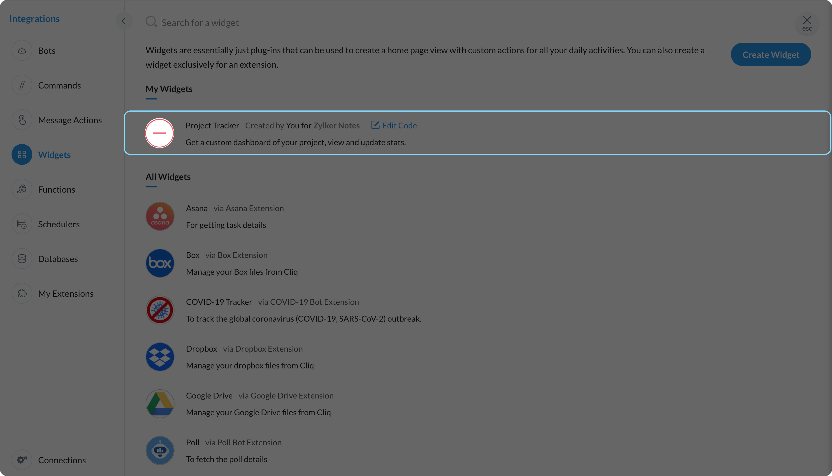The height and width of the screenshot is (476, 832).
Task: Open the Schedulers calendar icon
Action: point(22,224)
